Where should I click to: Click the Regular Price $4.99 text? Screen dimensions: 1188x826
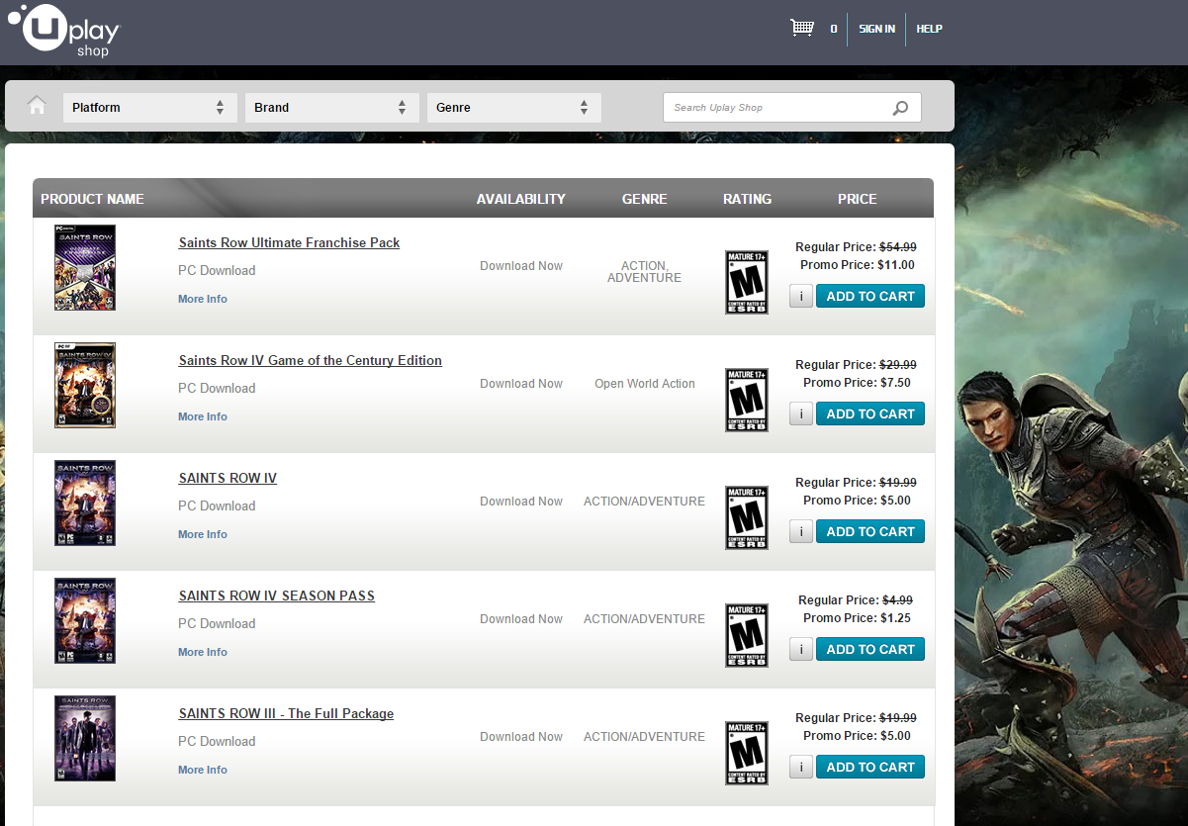[x=857, y=600]
